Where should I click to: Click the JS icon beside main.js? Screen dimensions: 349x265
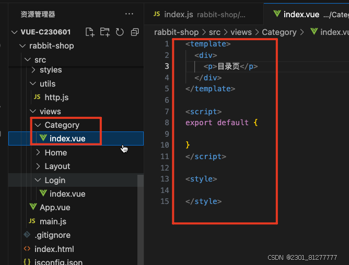(32, 221)
